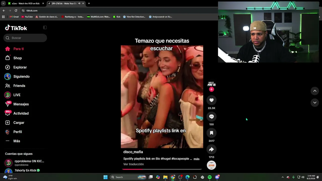Open the View Bot Detection bookmark
The image size is (322, 181).
(134, 17)
